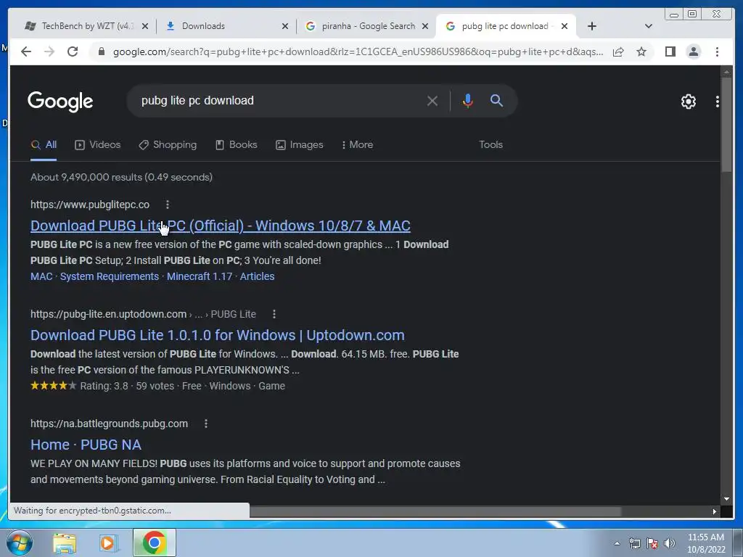
Task: Open about-this-result menu for pubglitepc.co
Action: click(x=168, y=205)
